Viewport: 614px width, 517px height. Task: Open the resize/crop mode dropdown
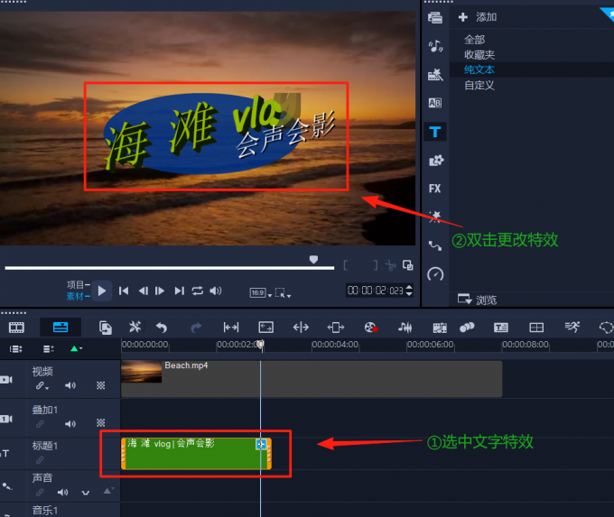pos(283,292)
